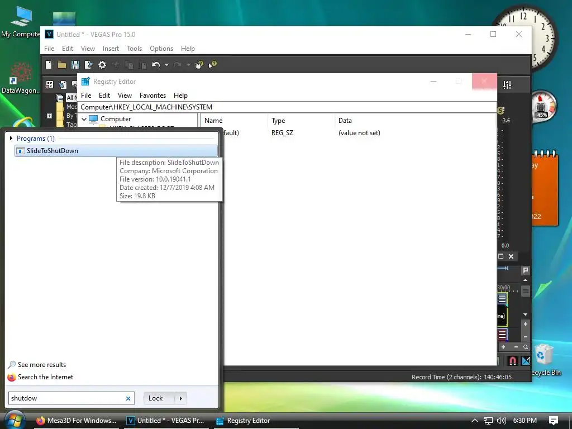Open VEGAS Help menu
Image resolution: width=572 pixels, height=429 pixels.
(x=188, y=49)
